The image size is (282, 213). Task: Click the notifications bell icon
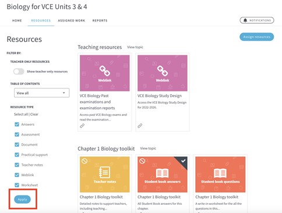[245, 20]
